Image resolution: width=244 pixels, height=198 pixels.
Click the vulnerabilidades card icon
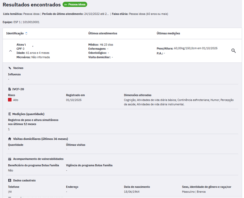[10, 159]
